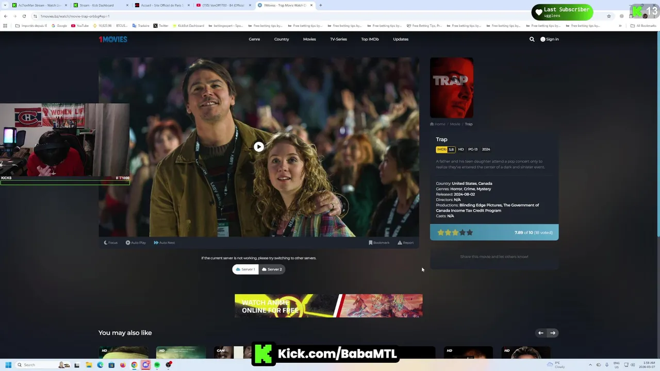Open the Windows Start menu

(x=8, y=365)
